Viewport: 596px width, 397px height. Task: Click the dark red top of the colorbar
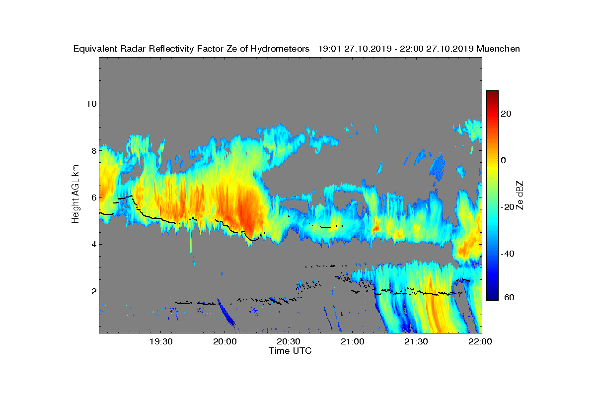point(492,93)
